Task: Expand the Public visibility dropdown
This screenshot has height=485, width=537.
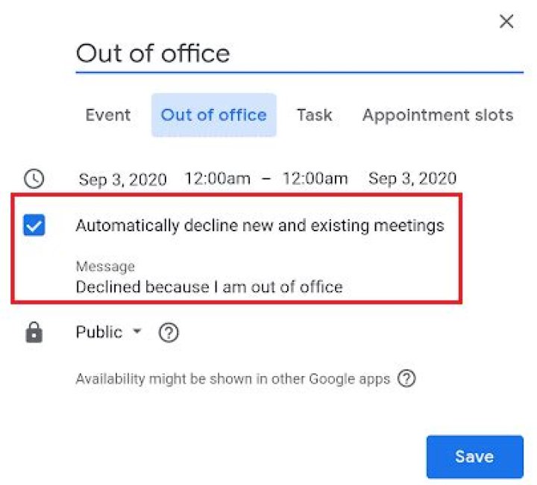Action: (x=108, y=333)
